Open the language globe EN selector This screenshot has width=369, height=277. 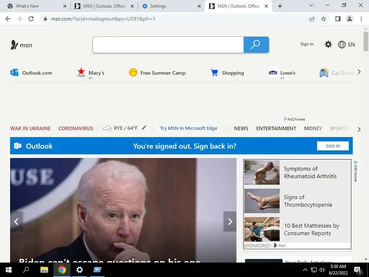tap(346, 44)
